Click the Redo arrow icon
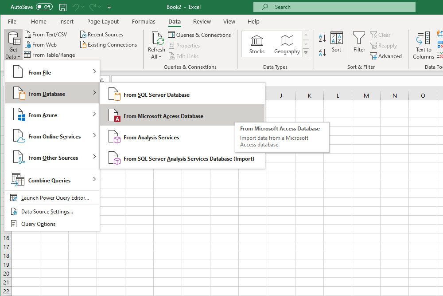The width and height of the screenshot is (443, 296). 93,7
